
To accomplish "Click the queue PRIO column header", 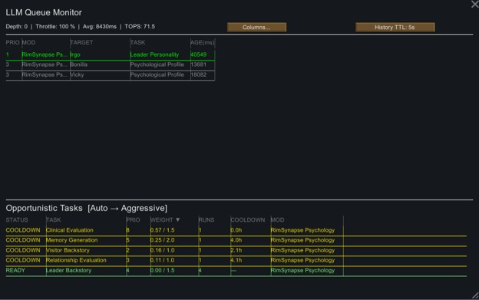I will point(12,42).
